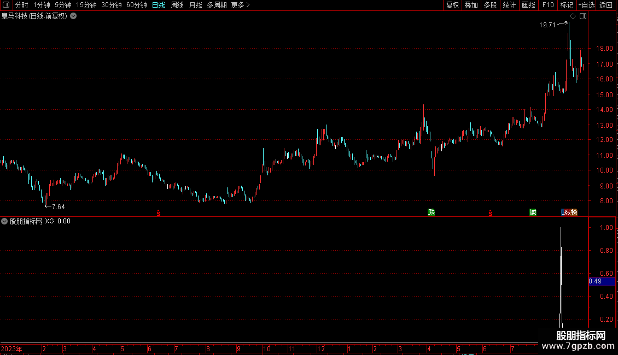Click month 12 on the time axis
This screenshot has height=355, width=618.
pyautogui.click(x=321, y=348)
